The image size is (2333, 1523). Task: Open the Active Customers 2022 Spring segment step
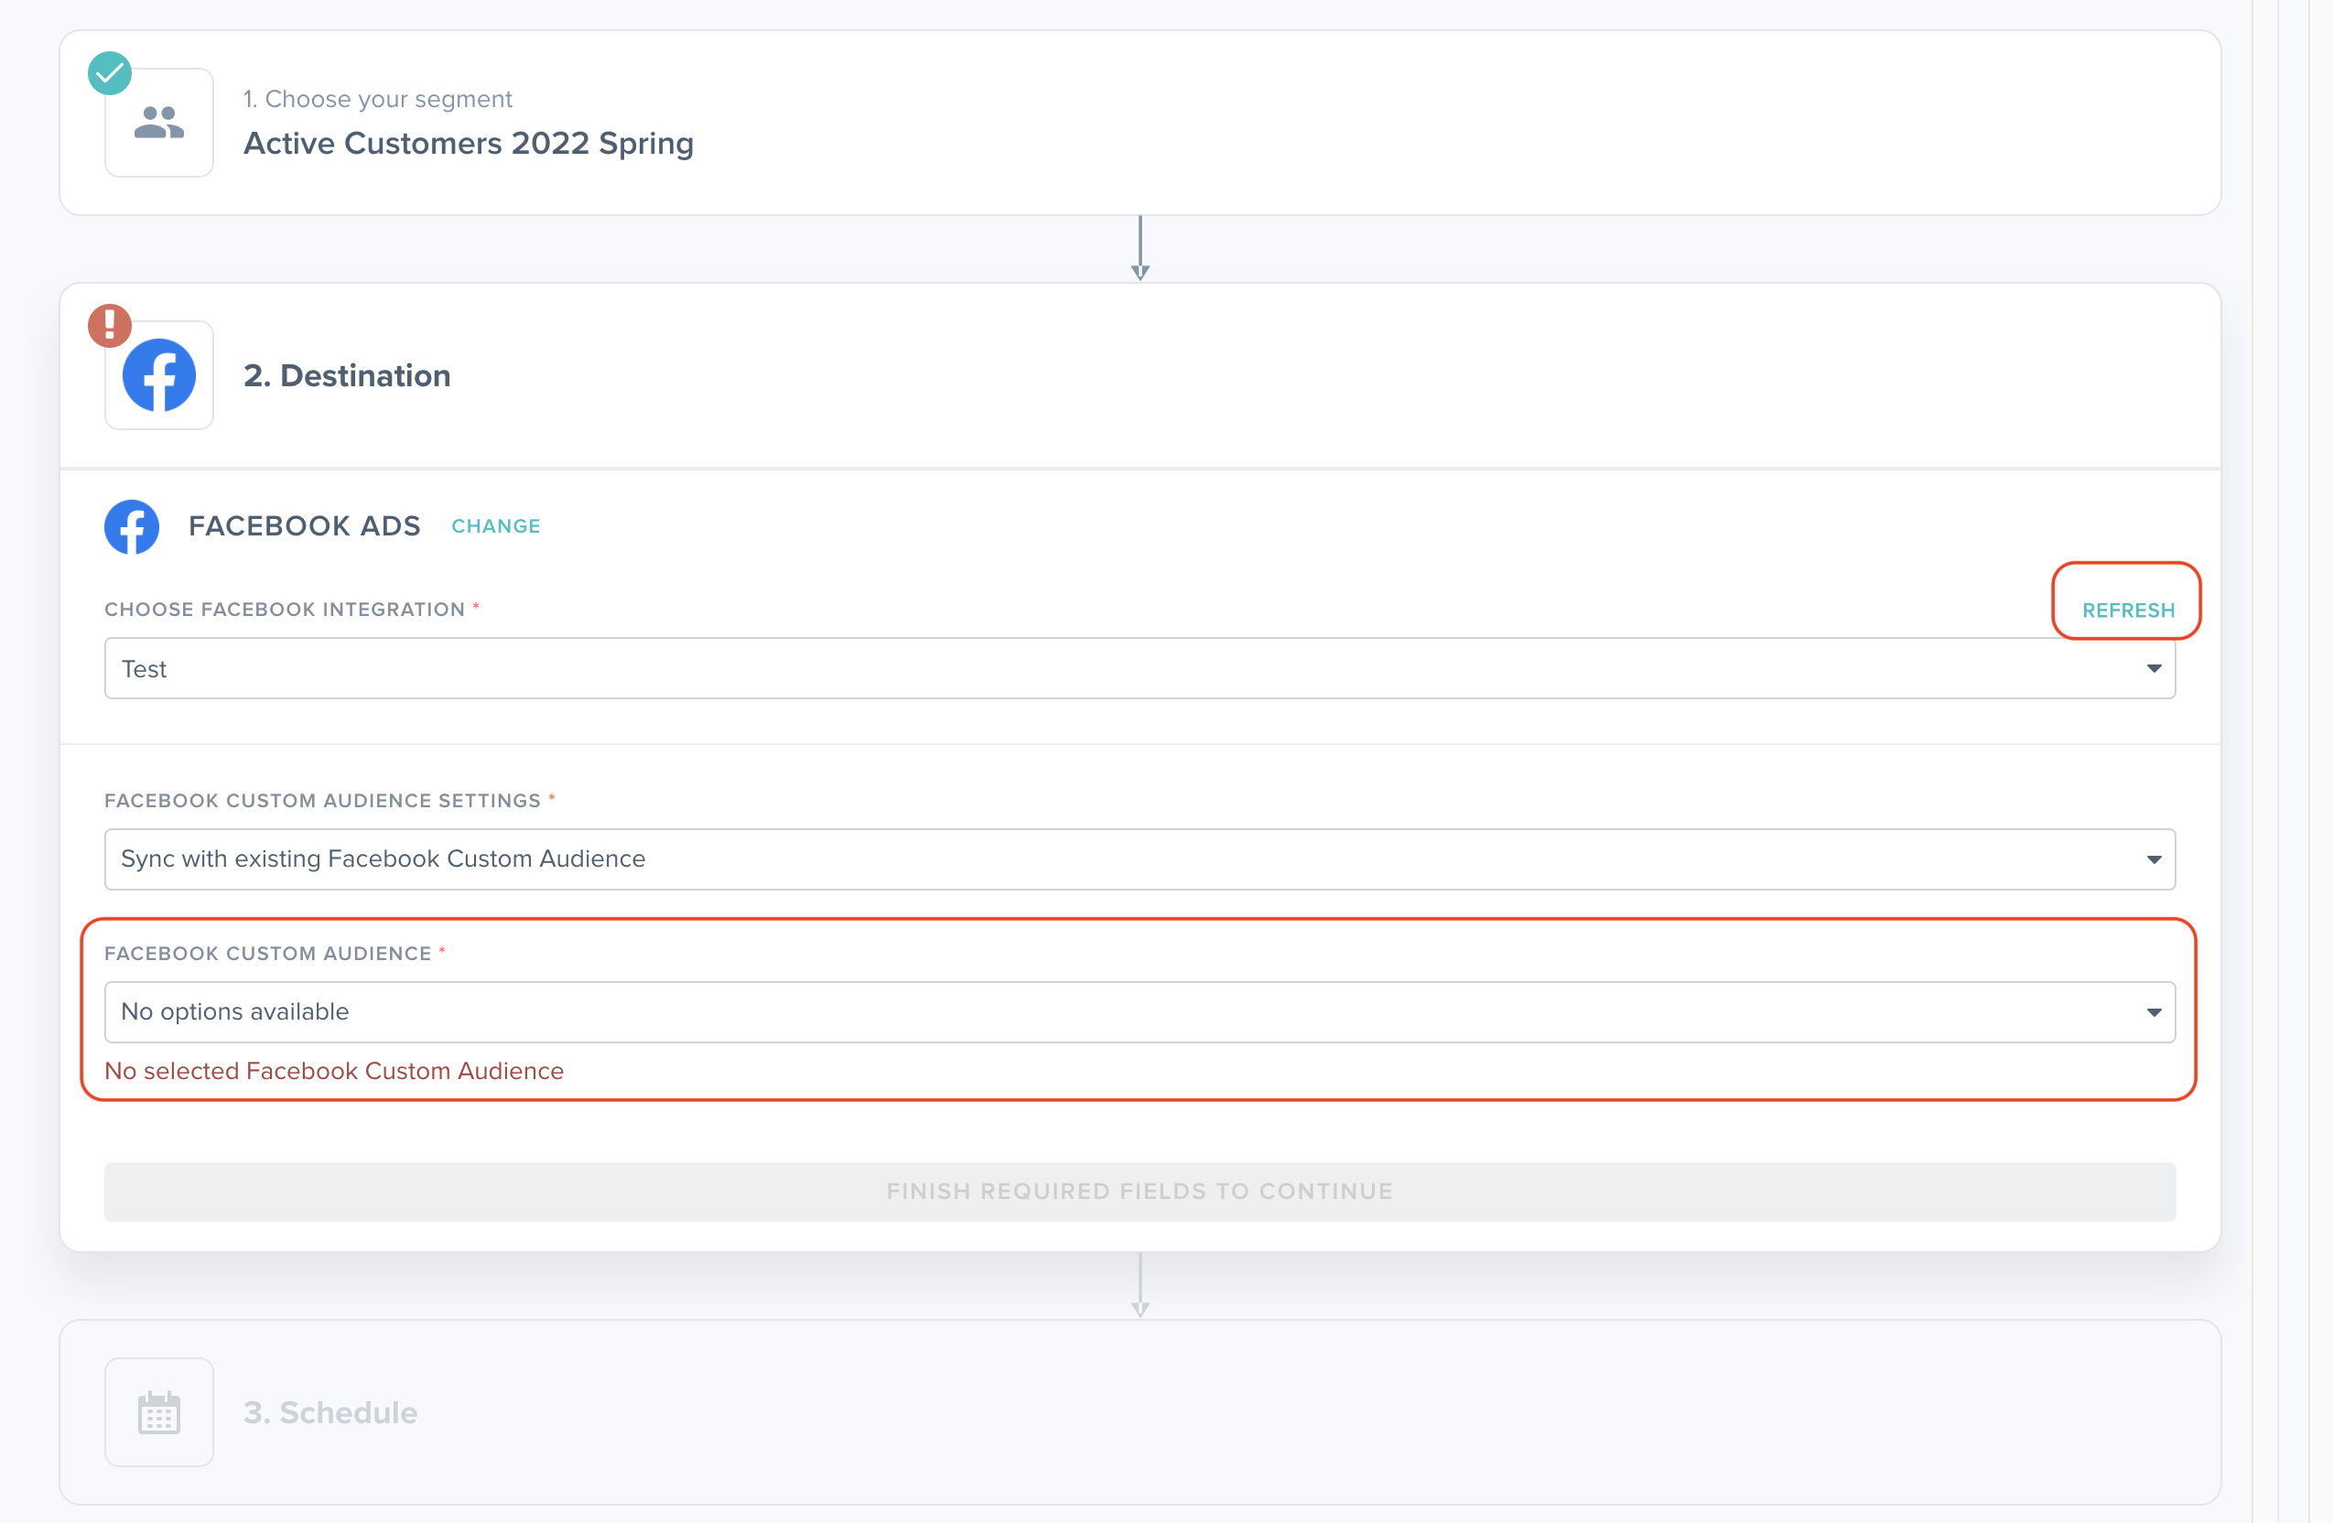click(1140, 123)
